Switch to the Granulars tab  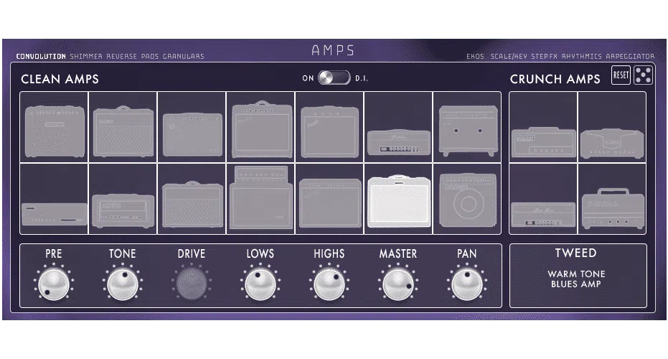click(x=183, y=56)
